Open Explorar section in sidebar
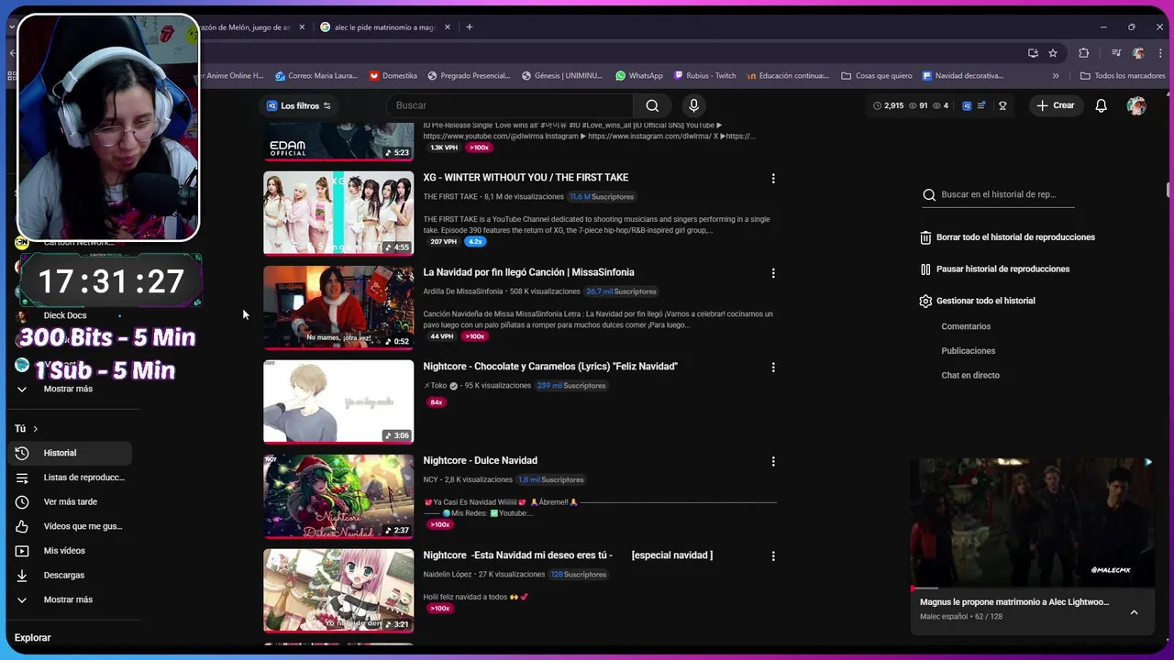 [33, 638]
